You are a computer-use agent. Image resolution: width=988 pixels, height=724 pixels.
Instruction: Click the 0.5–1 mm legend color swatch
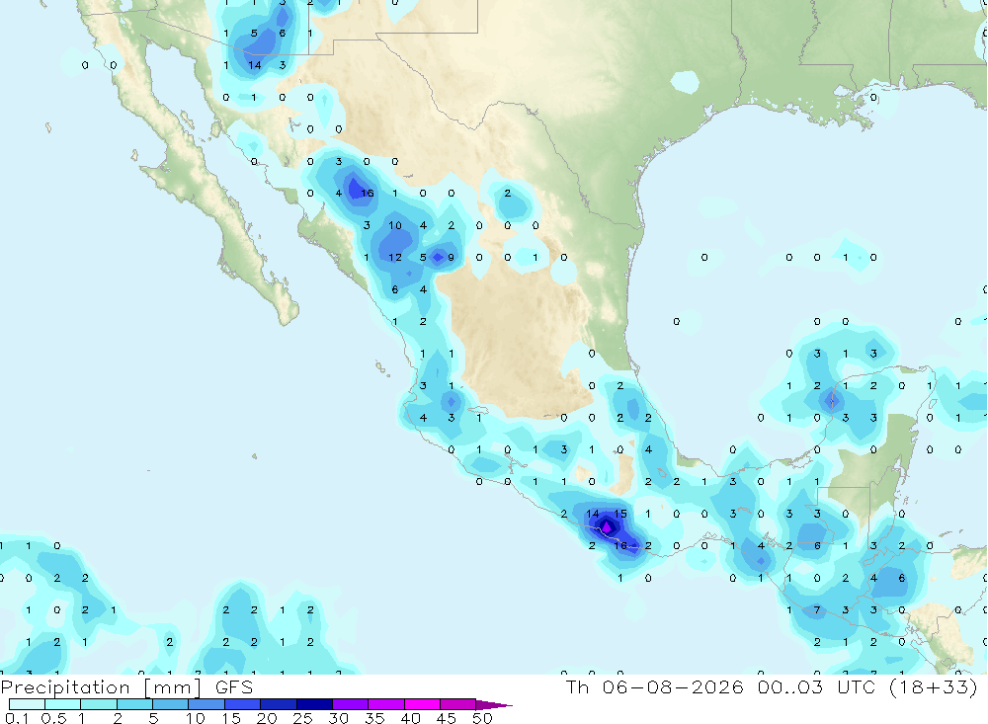63,704
